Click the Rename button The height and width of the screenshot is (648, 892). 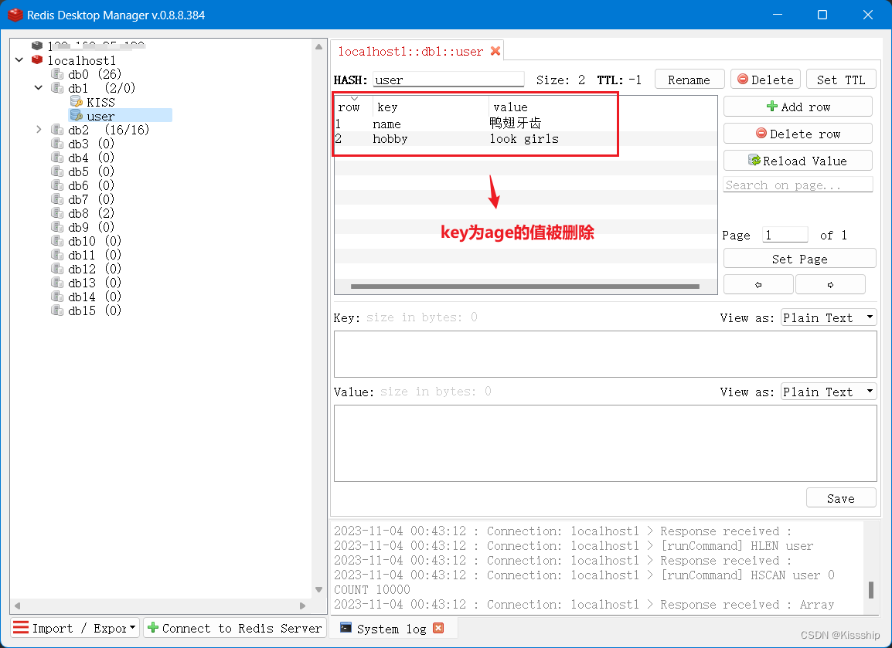click(x=689, y=80)
